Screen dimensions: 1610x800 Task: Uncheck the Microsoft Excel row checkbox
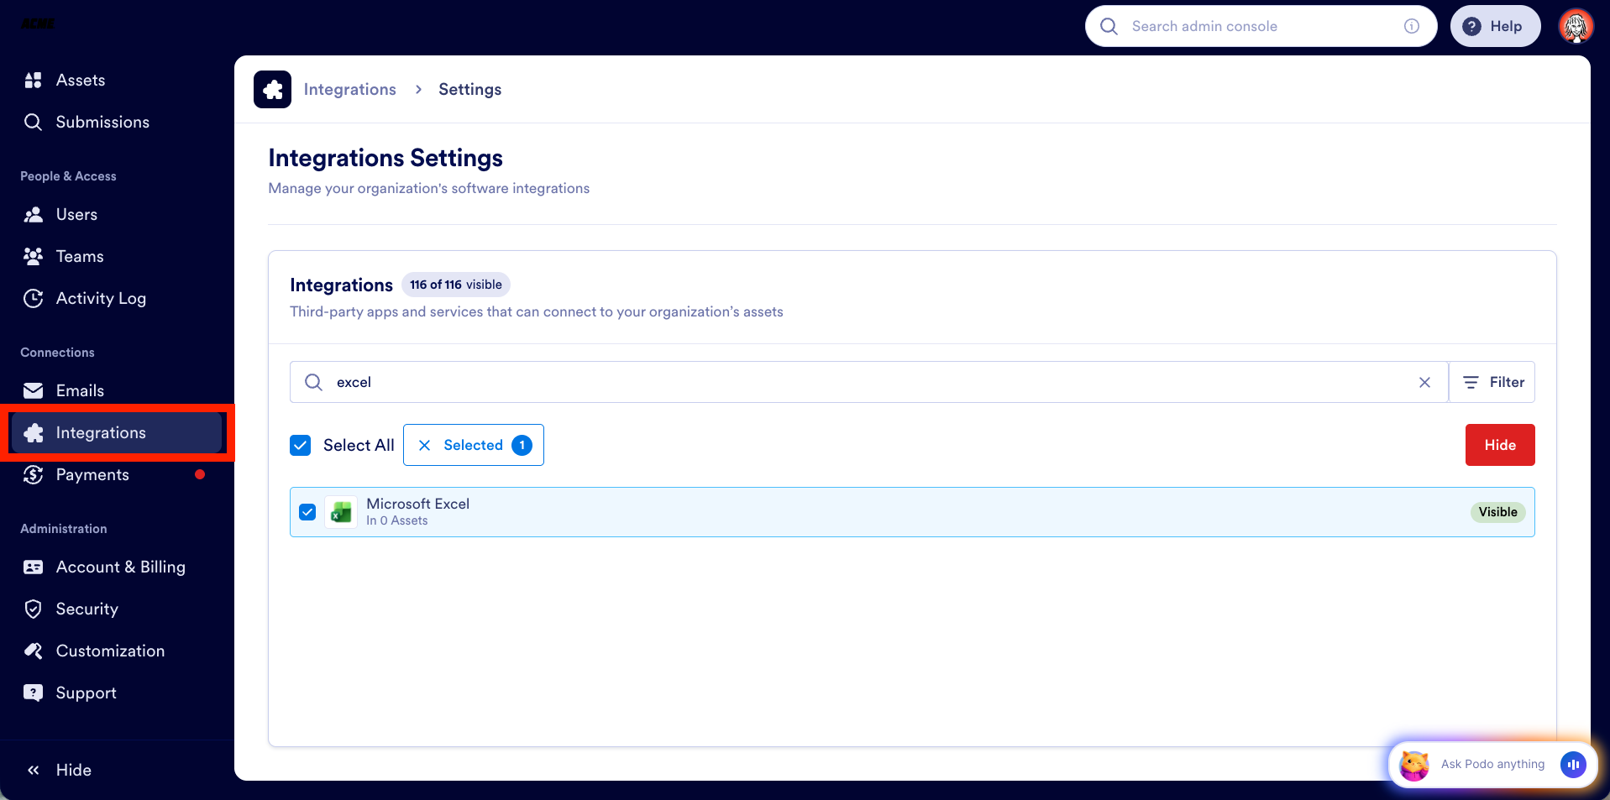click(307, 511)
